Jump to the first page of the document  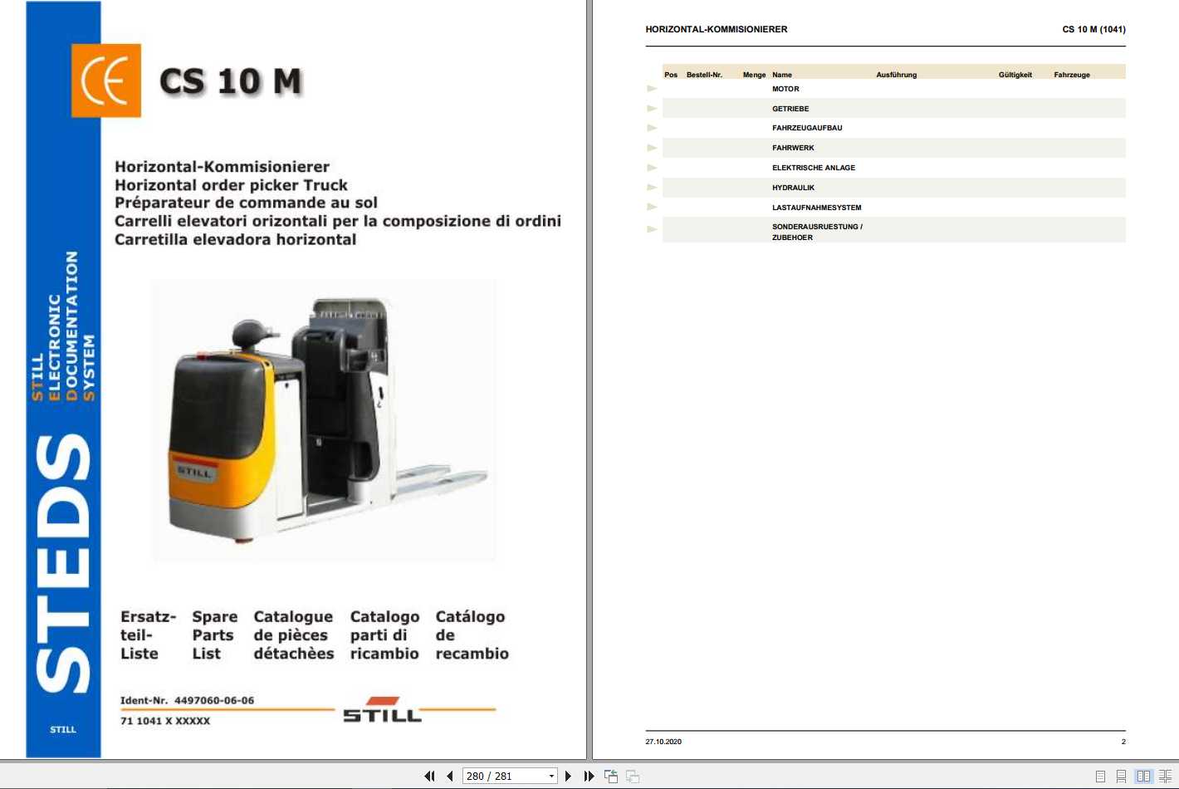point(430,776)
